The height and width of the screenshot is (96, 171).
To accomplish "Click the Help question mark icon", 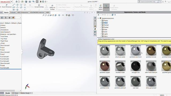I will pos(165,2).
